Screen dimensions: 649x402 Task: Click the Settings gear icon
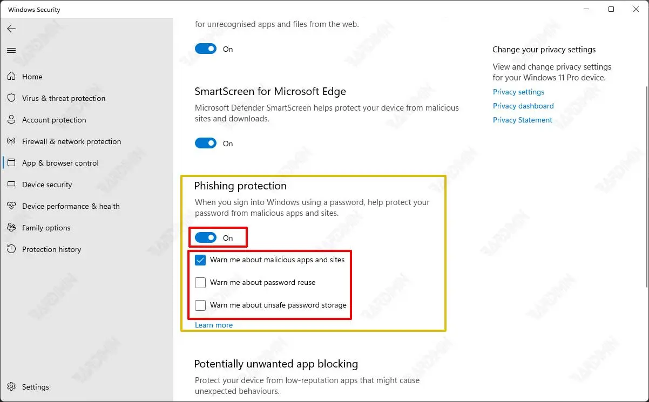11,387
